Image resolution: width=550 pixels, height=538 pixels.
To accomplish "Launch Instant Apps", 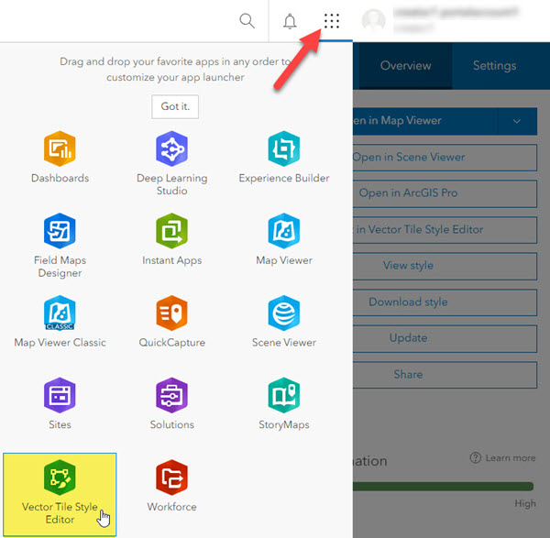I will tap(172, 231).
